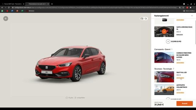
Task: Reload the page in the browser
Action: (x=9, y=7)
